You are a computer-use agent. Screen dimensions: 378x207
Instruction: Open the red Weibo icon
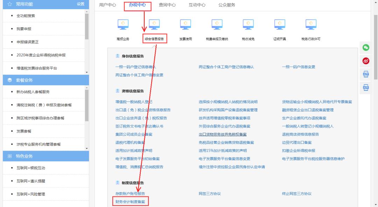365,60
